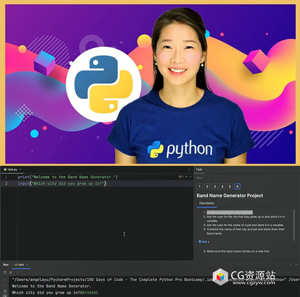Select the Description tab
The width and height of the screenshot is (300, 297).
click(206, 203)
